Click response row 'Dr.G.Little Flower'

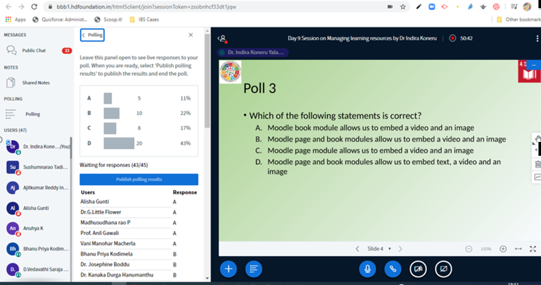tap(139, 212)
